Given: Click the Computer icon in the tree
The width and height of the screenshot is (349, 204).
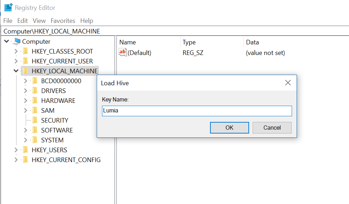Looking at the screenshot, I should pos(16,42).
